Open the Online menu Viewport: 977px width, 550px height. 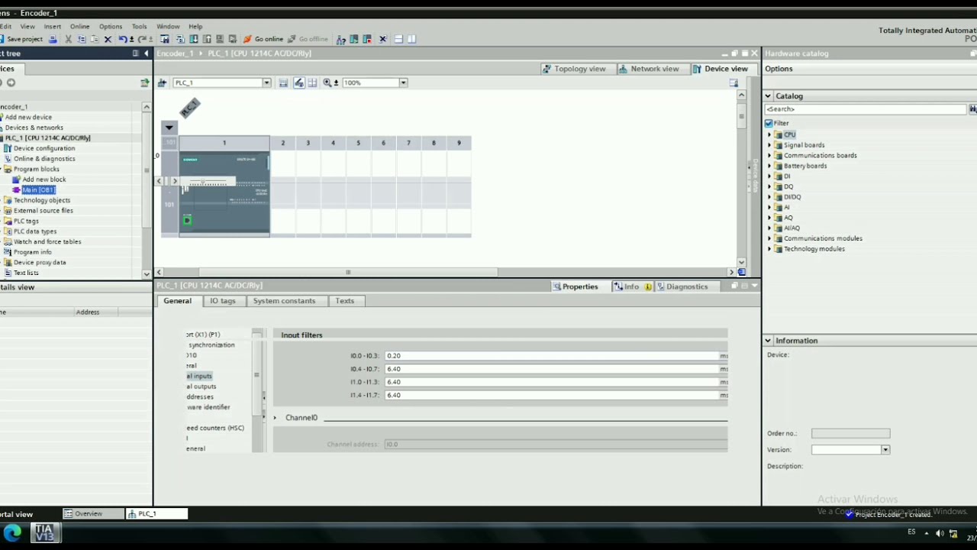(x=79, y=26)
